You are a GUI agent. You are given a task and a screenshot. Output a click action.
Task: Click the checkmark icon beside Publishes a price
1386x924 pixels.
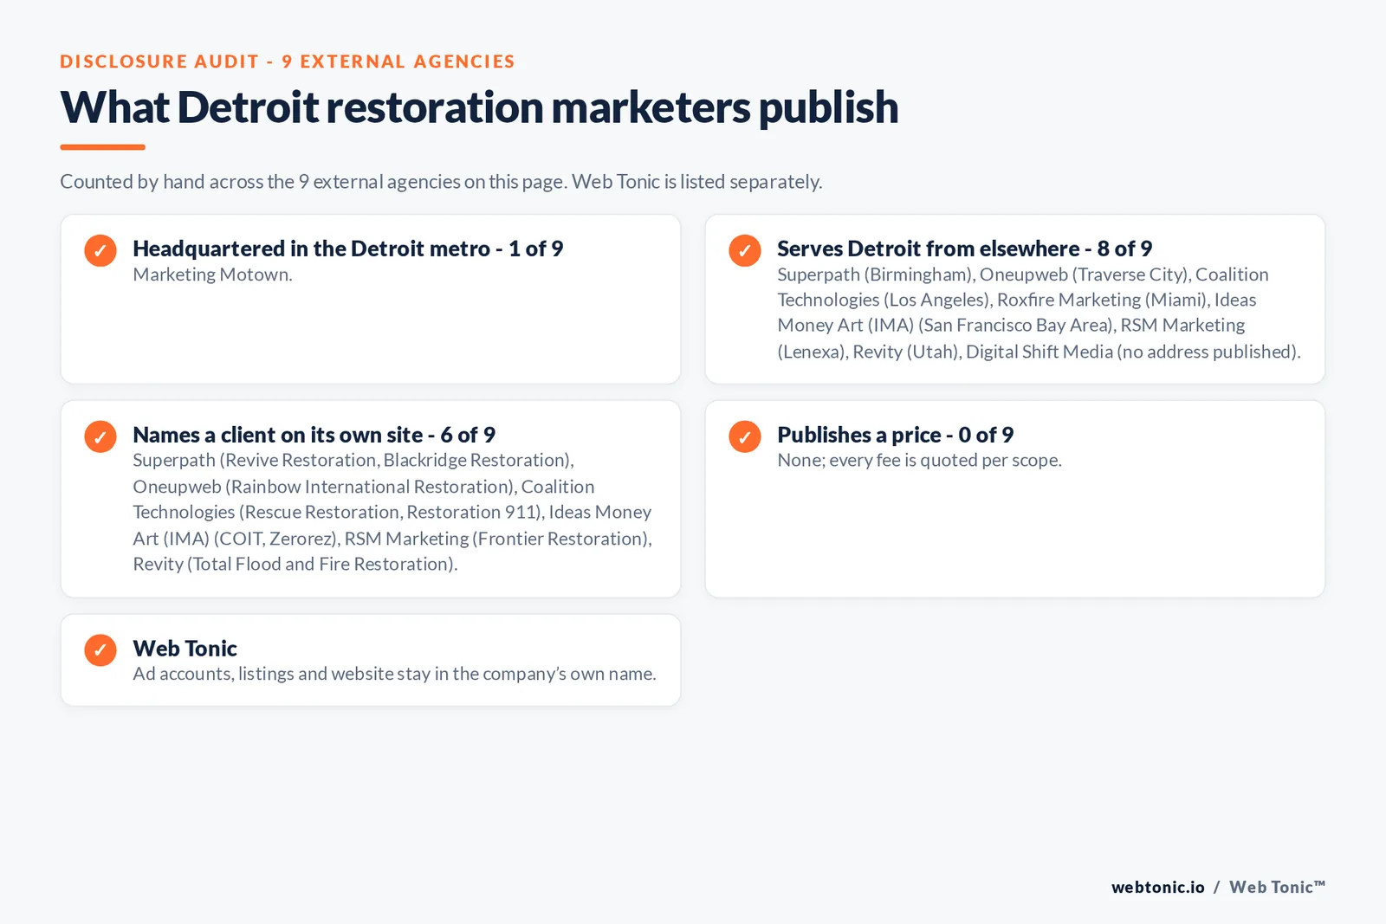tap(745, 436)
